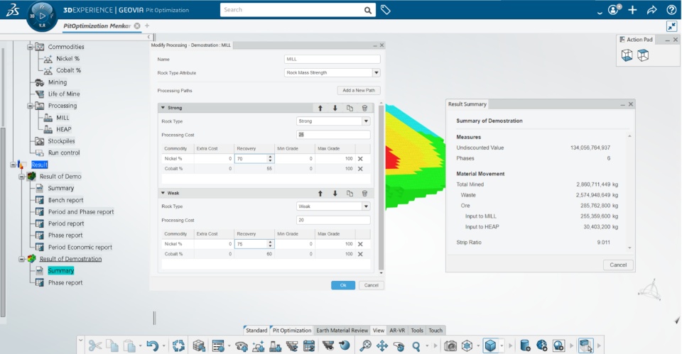
Task: Open Bench report in tree
Action: click(65, 200)
